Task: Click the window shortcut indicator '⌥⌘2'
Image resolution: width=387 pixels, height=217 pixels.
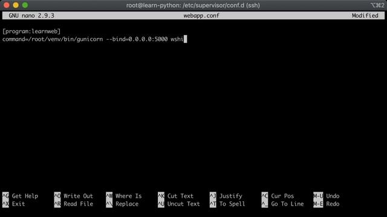Action: tap(377, 5)
